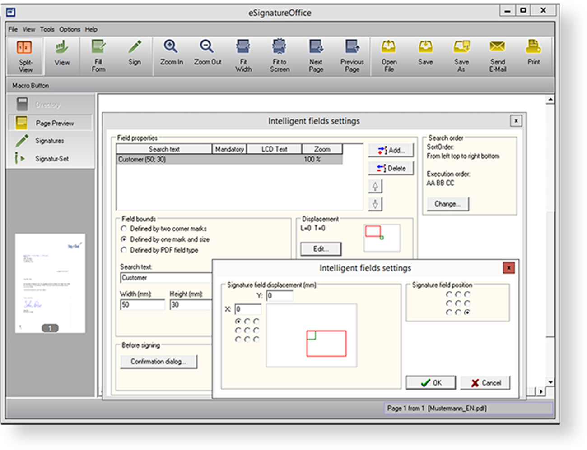Click 'Page 1 from 1' status text
Image resolution: width=587 pixels, height=450 pixels.
pyautogui.click(x=405, y=408)
